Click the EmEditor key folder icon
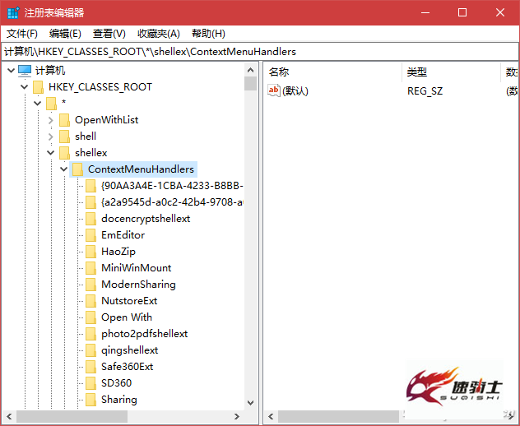520x426 pixels. pyautogui.click(x=91, y=235)
